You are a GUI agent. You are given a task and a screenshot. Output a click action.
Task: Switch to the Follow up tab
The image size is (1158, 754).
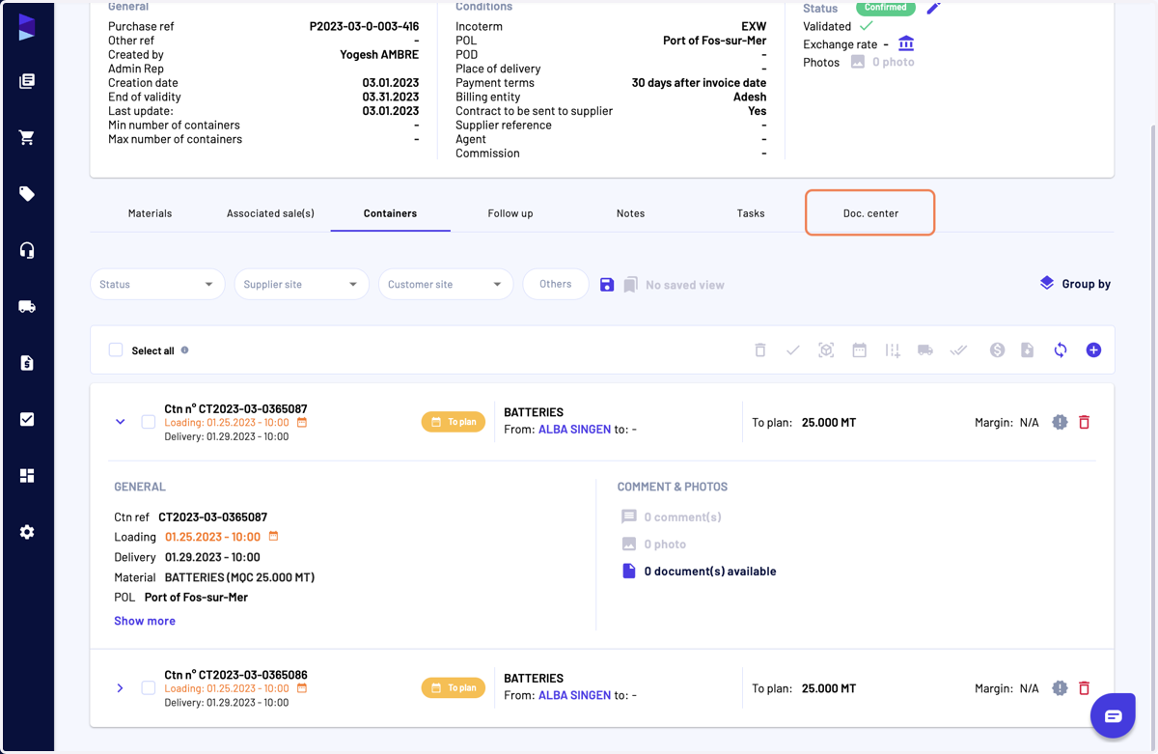[x=510, y=213]
